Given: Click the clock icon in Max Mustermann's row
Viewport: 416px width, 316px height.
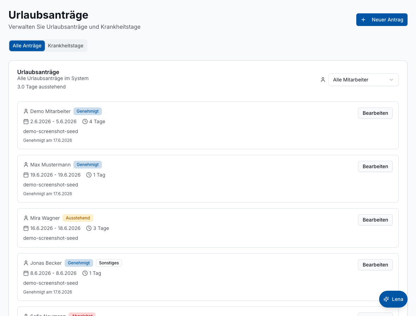Looking at the screenshot, I should coord(89,175).
